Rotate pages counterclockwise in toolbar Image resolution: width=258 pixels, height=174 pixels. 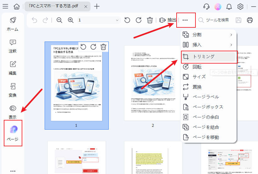point(127,20)
